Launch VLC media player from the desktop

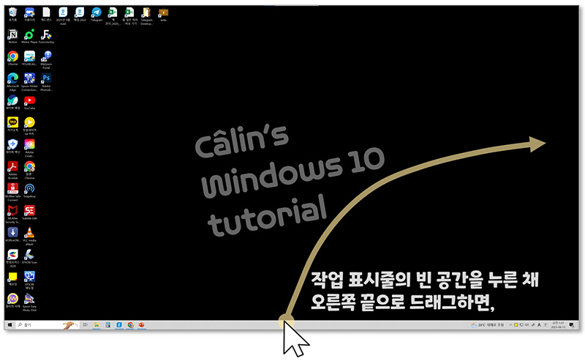(x=29, y=236)
